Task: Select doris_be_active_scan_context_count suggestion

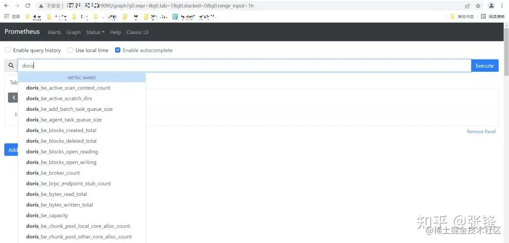Action: pos(82,88)
